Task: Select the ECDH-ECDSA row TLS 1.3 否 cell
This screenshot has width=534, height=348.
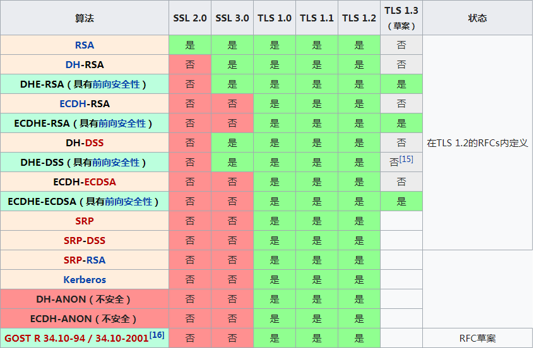Action: (x=401, y=182)
